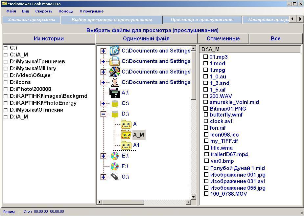Expand the E:\ drive node
Viewport: 304px width, 216px height.
103,156
